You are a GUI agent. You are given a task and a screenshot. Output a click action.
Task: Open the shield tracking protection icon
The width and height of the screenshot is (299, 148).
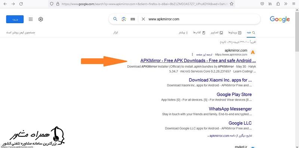pos(52,4)
